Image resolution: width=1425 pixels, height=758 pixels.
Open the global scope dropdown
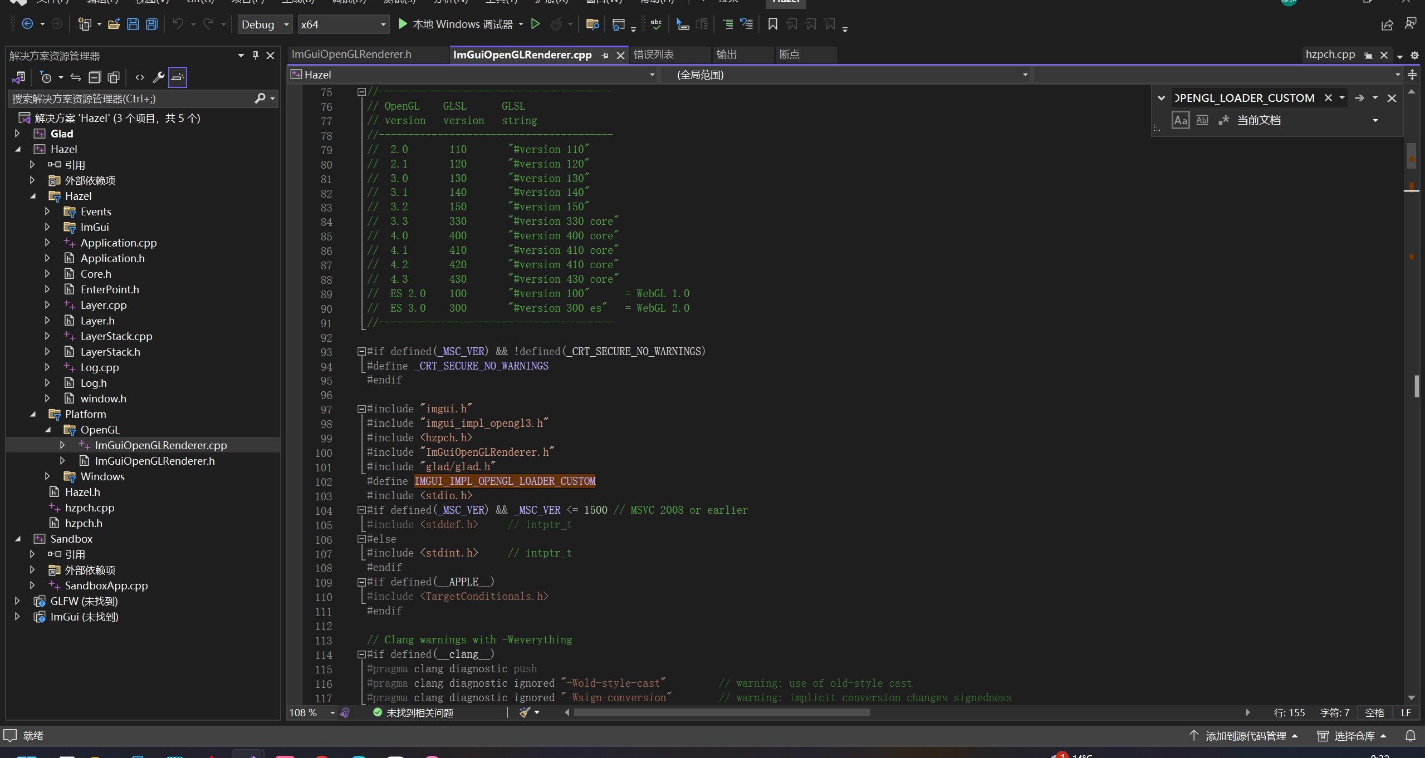[846, 75]
